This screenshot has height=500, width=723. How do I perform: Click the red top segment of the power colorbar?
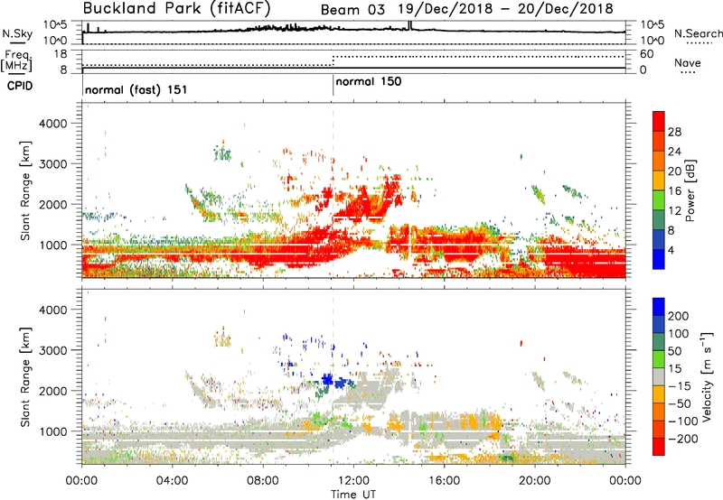(x=659, y=122)
